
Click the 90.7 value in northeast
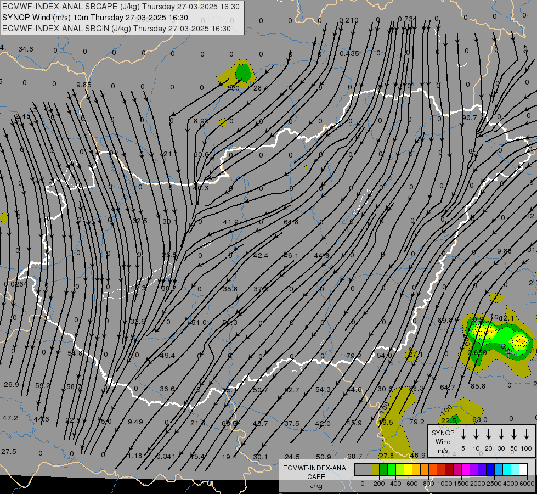[469, 118]
